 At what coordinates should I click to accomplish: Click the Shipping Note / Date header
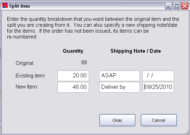tap(136, 51)
